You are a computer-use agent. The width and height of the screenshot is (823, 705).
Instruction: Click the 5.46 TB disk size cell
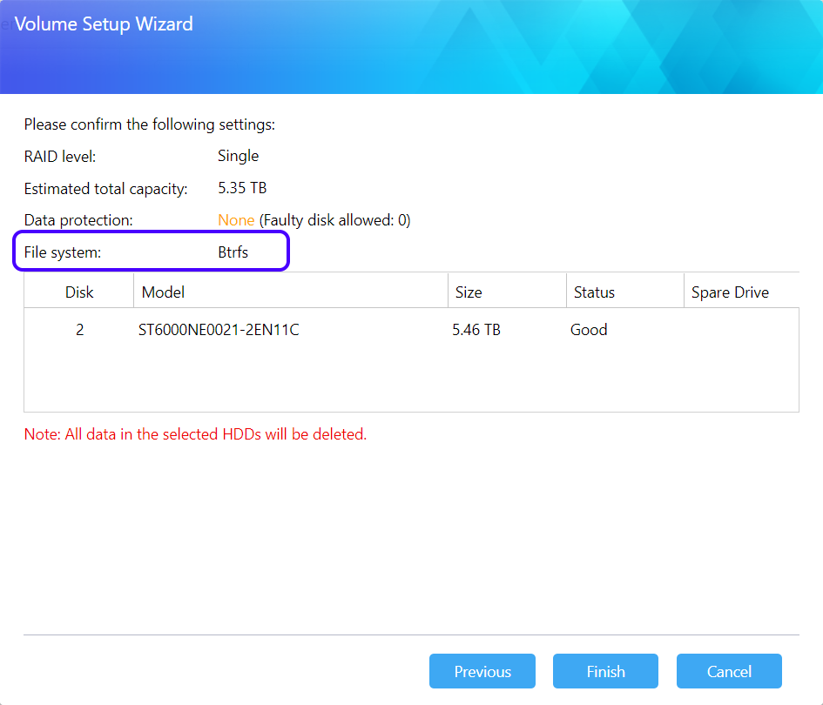click(x=476, y=330)
